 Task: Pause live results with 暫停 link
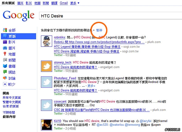click(99, 30)
